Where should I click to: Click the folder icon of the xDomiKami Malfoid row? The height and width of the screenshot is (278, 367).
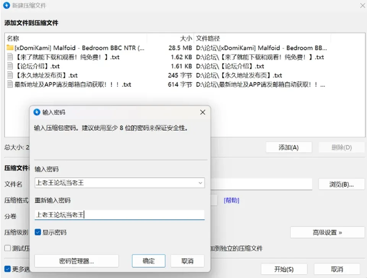pos(10,48)
